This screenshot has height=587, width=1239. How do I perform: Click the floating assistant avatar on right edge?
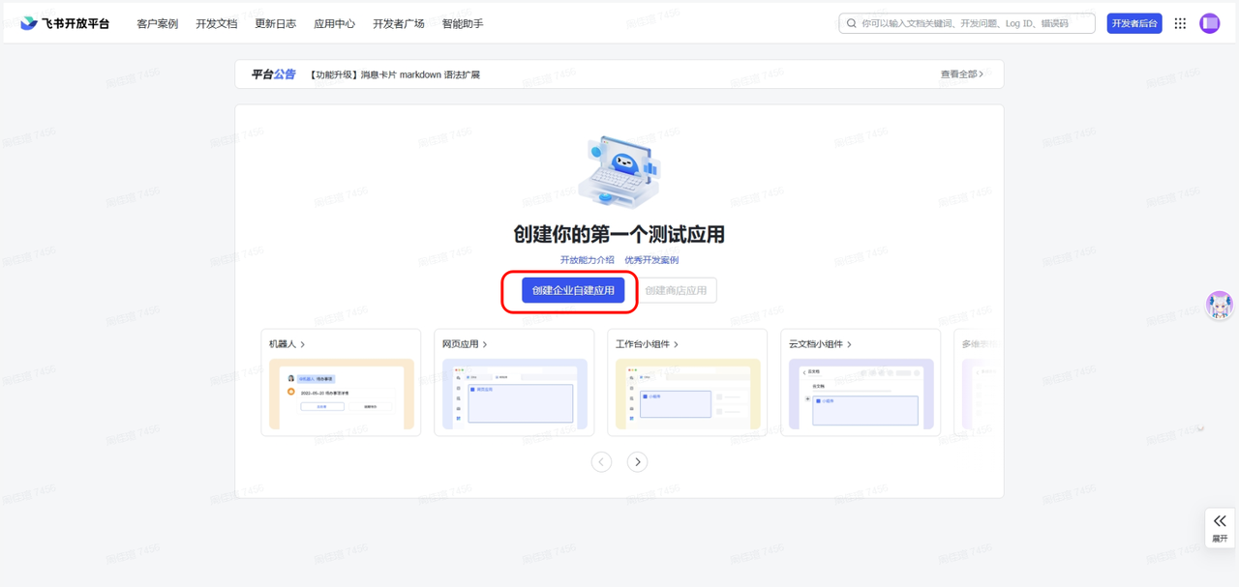[1220, 305]
